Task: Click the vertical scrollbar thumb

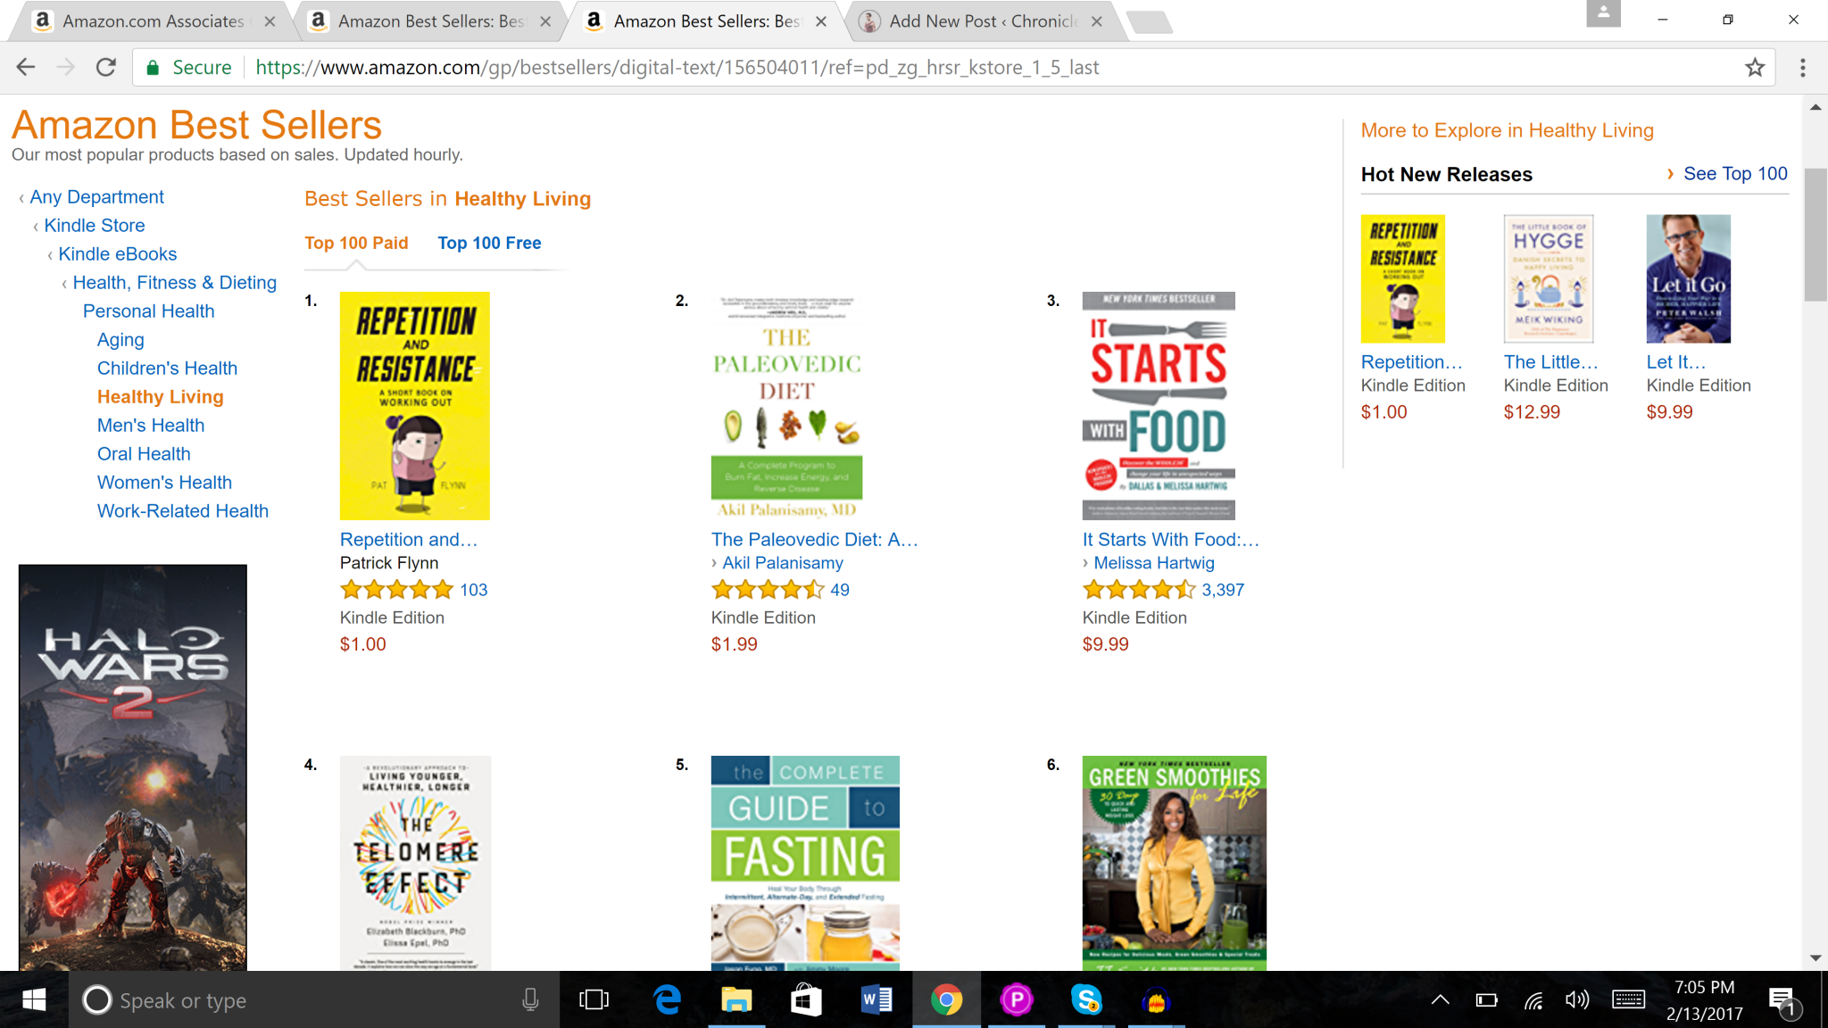Action: pos(1816,234)
